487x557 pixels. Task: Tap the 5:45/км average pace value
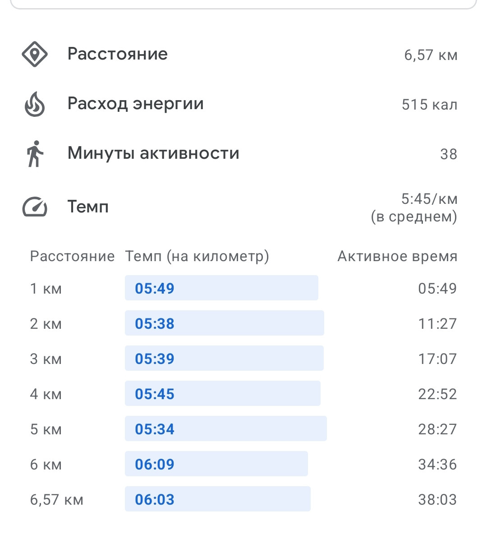coord(429,199)
